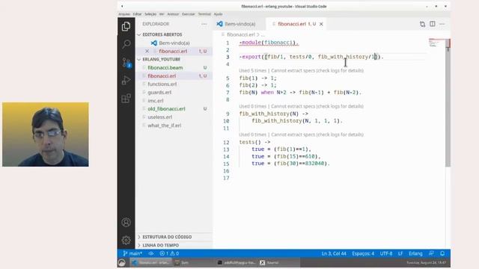479x269 pixels.
Task: Click the eye icon in the status bar
Action: tap(151, 253)
